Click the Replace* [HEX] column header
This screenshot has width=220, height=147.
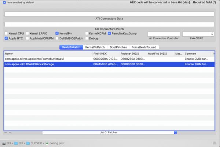click(x=133, y=54)
